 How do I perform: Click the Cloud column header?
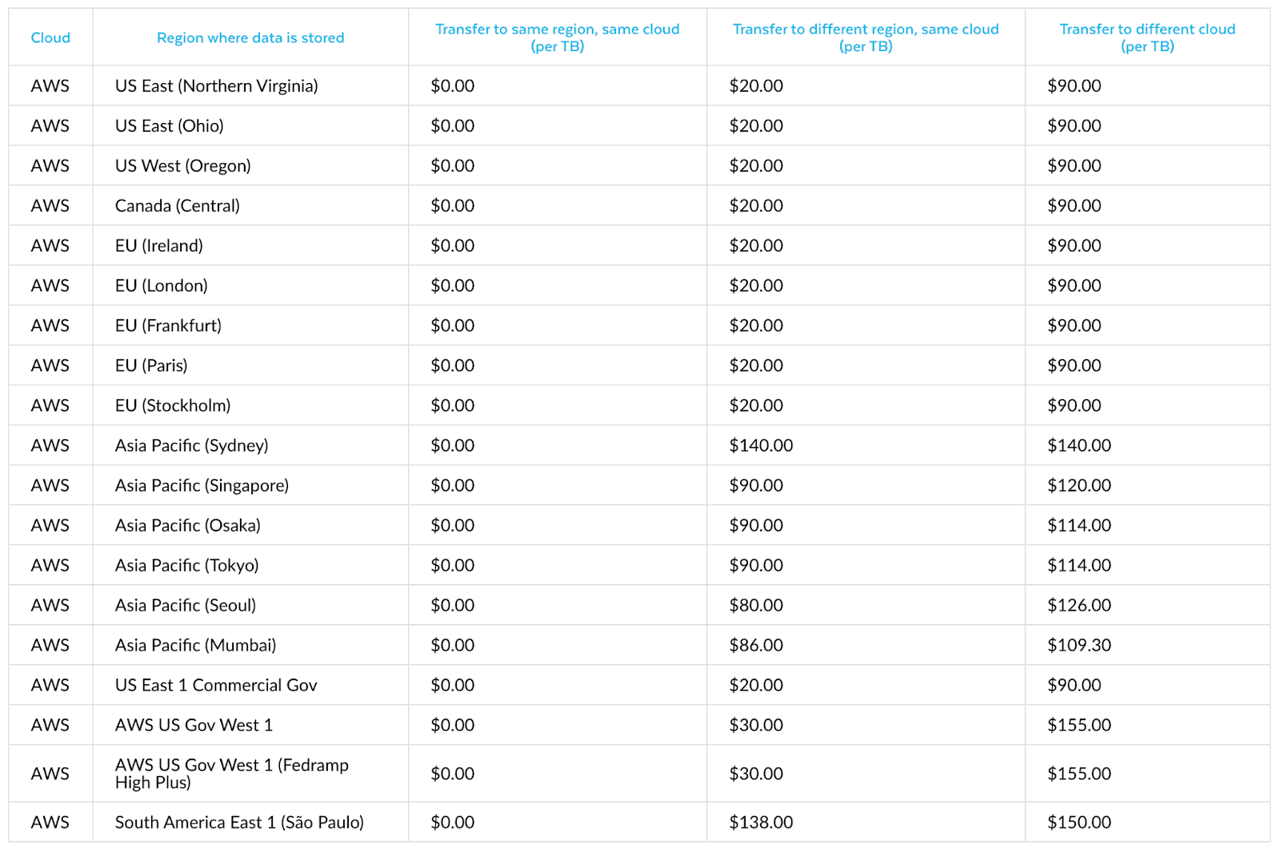point(50,38)
